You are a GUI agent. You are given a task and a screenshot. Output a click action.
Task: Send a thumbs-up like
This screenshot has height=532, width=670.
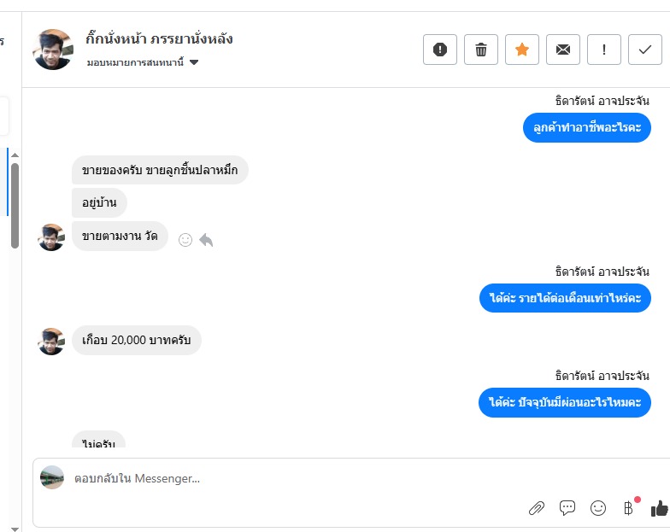tap(659, 508)
